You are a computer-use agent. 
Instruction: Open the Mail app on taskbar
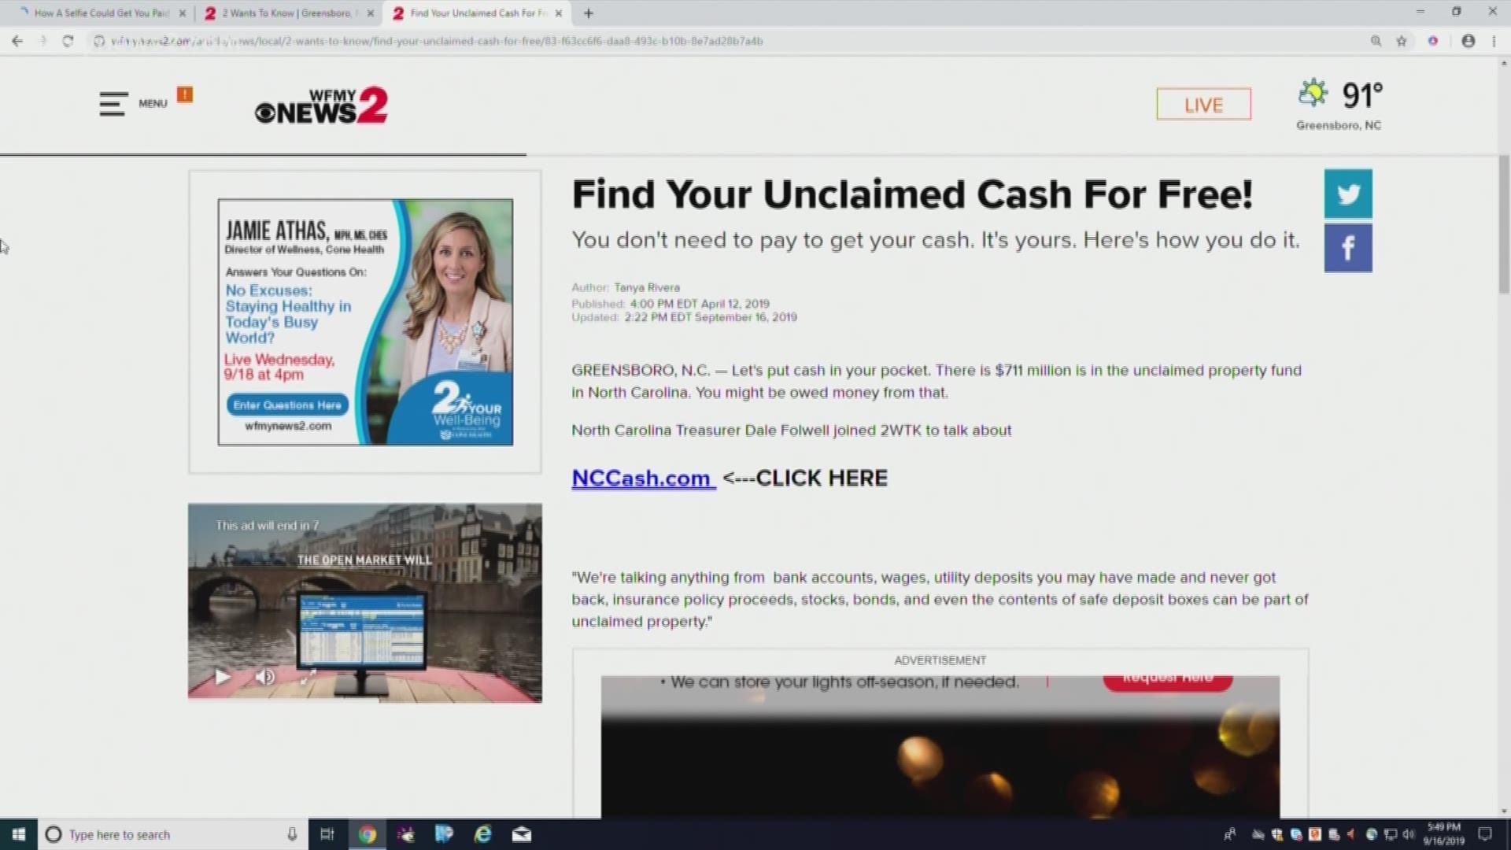(x=522, y=834)
